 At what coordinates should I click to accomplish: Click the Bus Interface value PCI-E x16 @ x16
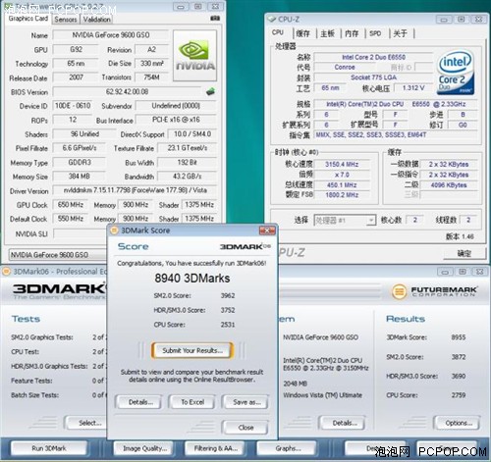[176, 120]
